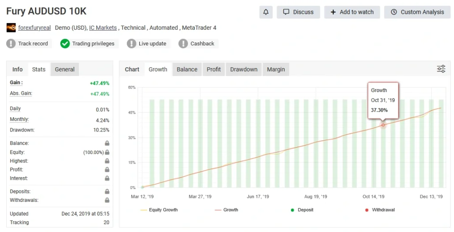Image resolution: width=454 pixels, height=232 pixels.
Task: Open chart settings sliders icon
Action: pos(441,69)
